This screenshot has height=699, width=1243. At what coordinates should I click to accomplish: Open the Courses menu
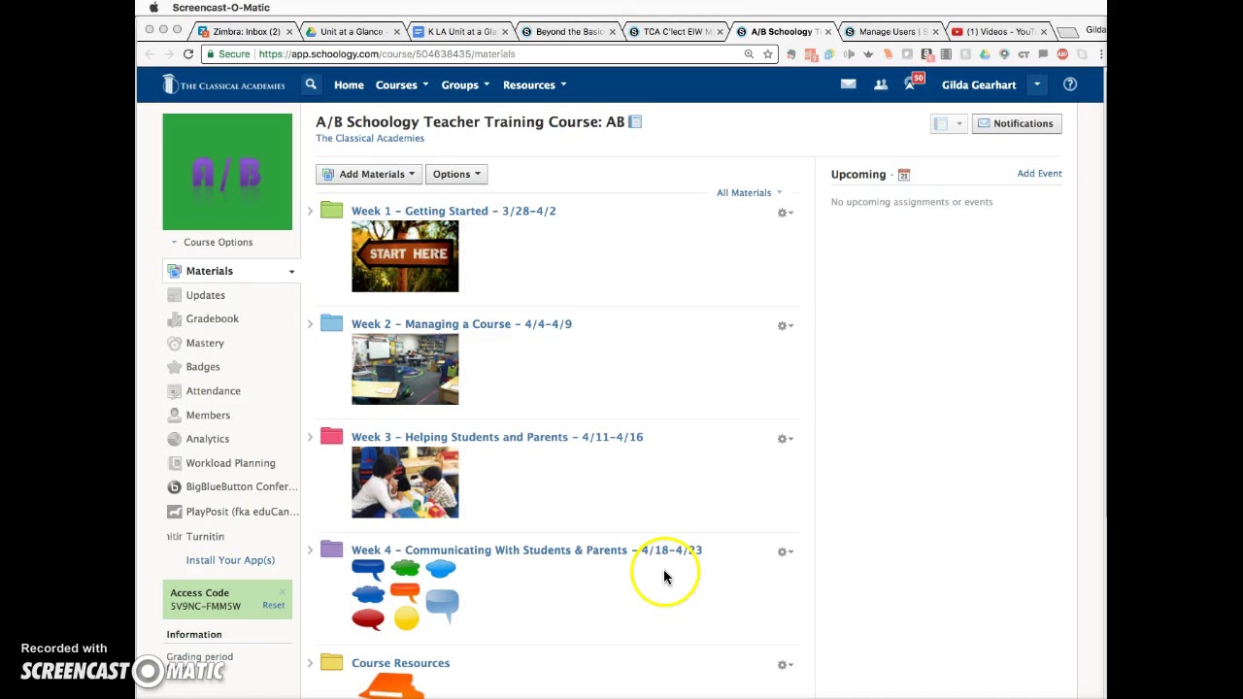click(x=402, y=84)
